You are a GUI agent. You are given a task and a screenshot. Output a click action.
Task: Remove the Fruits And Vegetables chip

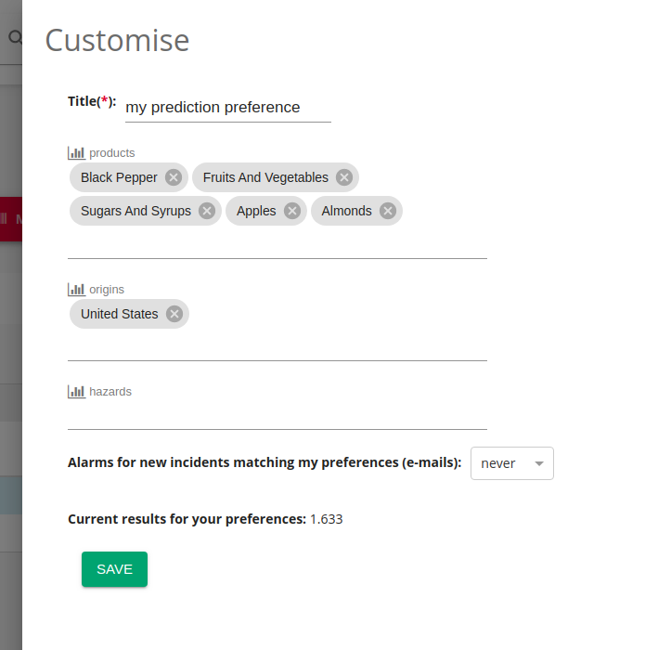[x=344, y=177]
